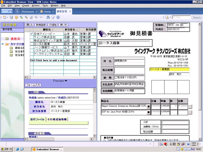The image size is (203, 152).
Task: Click the Windows スタート button
Action: [7, 149]
